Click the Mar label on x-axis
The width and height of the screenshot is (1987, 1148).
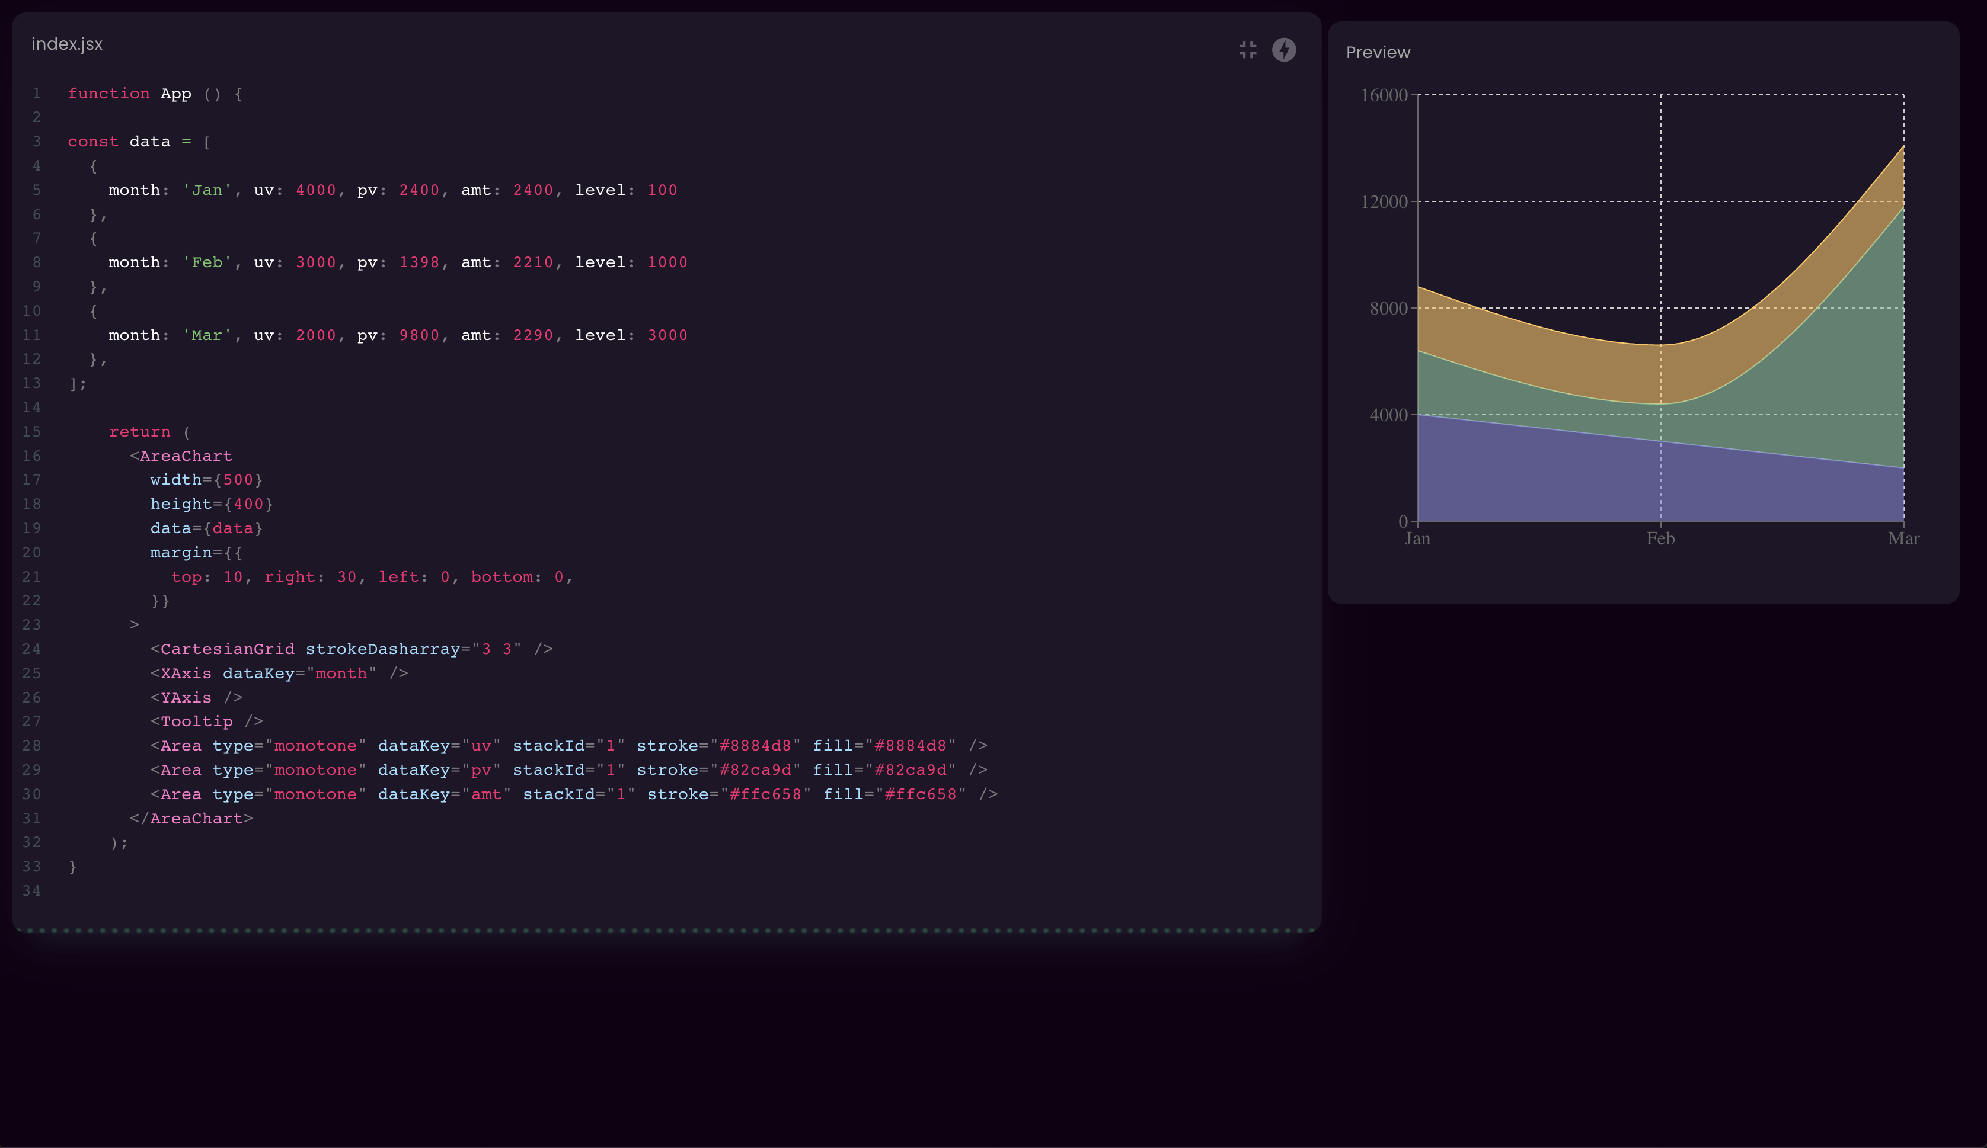(x=1903, y=539)
